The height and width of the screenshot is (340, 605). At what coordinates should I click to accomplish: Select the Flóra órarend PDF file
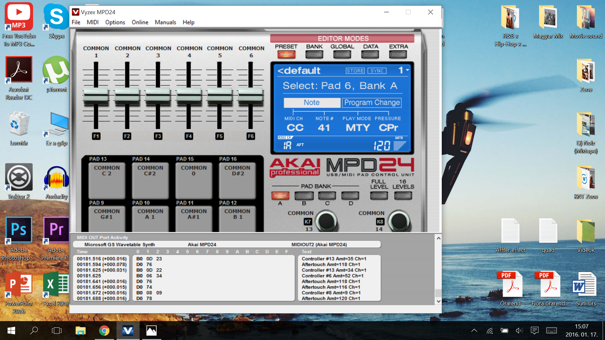point(548,289)
